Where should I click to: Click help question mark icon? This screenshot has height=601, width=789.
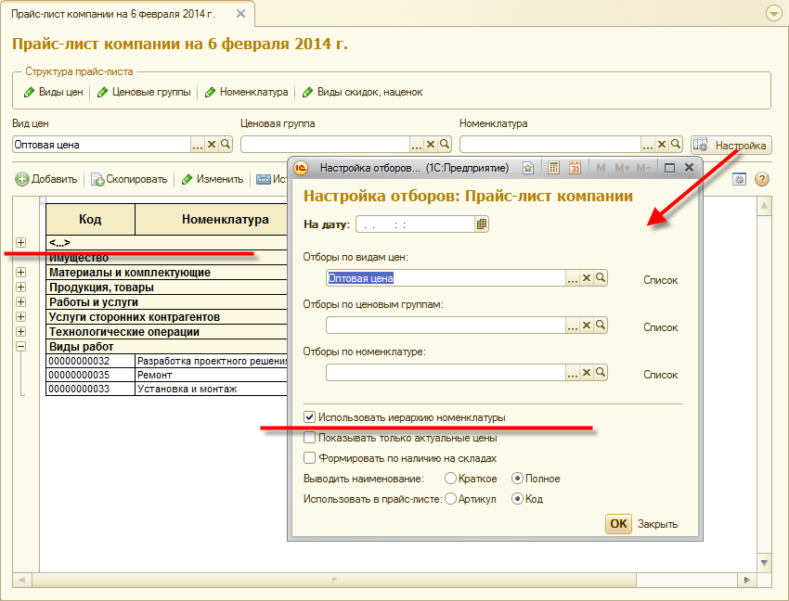762,179
